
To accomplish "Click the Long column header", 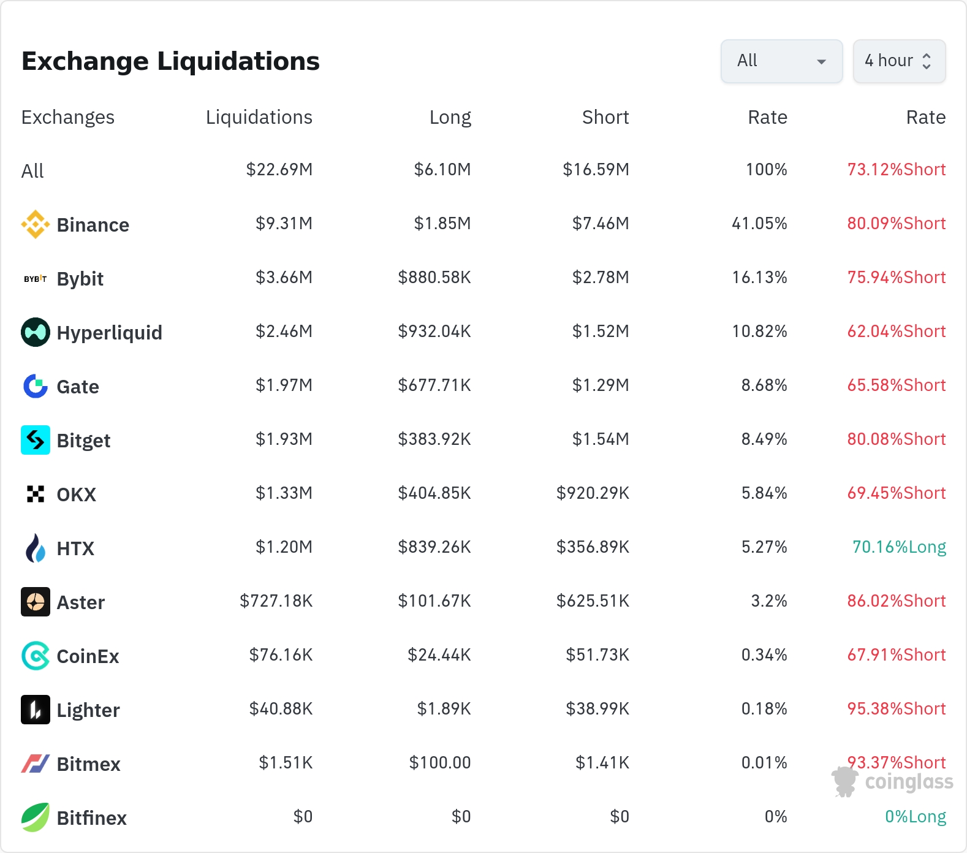I will click(x=450, y=117).
